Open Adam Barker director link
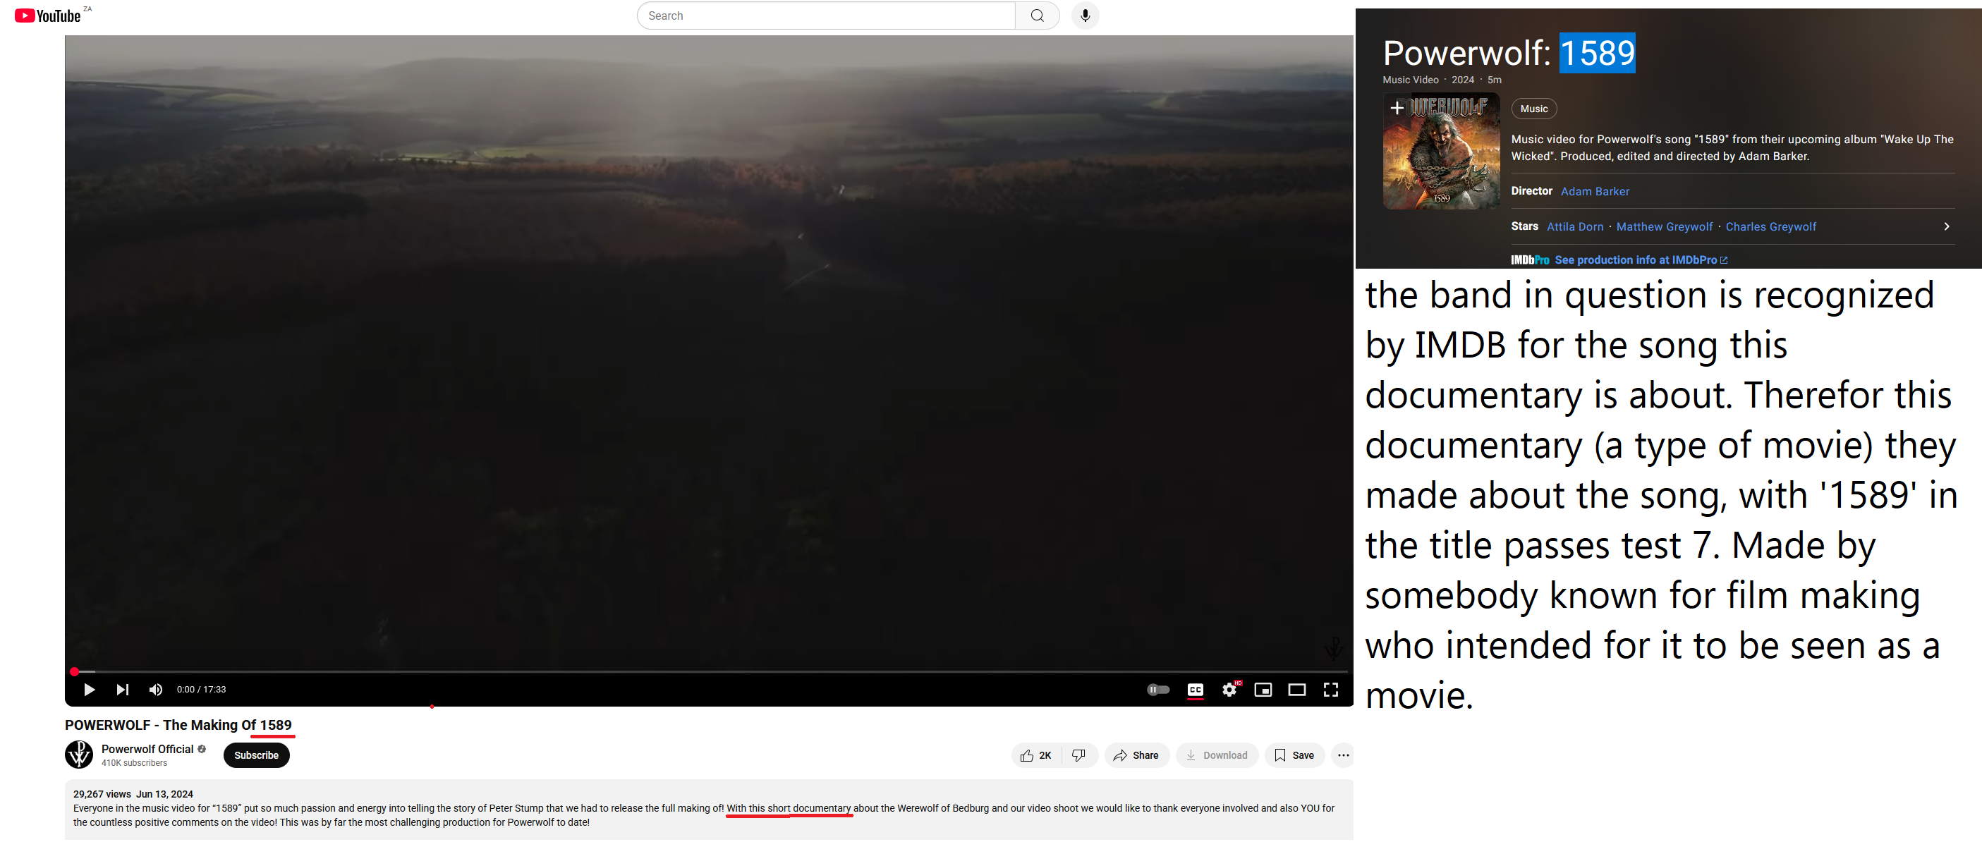Screen dimensions: 1982x842 click(1594, 192)
